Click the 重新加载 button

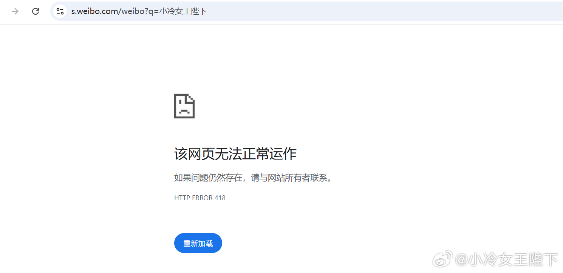[x=198, y=243]
